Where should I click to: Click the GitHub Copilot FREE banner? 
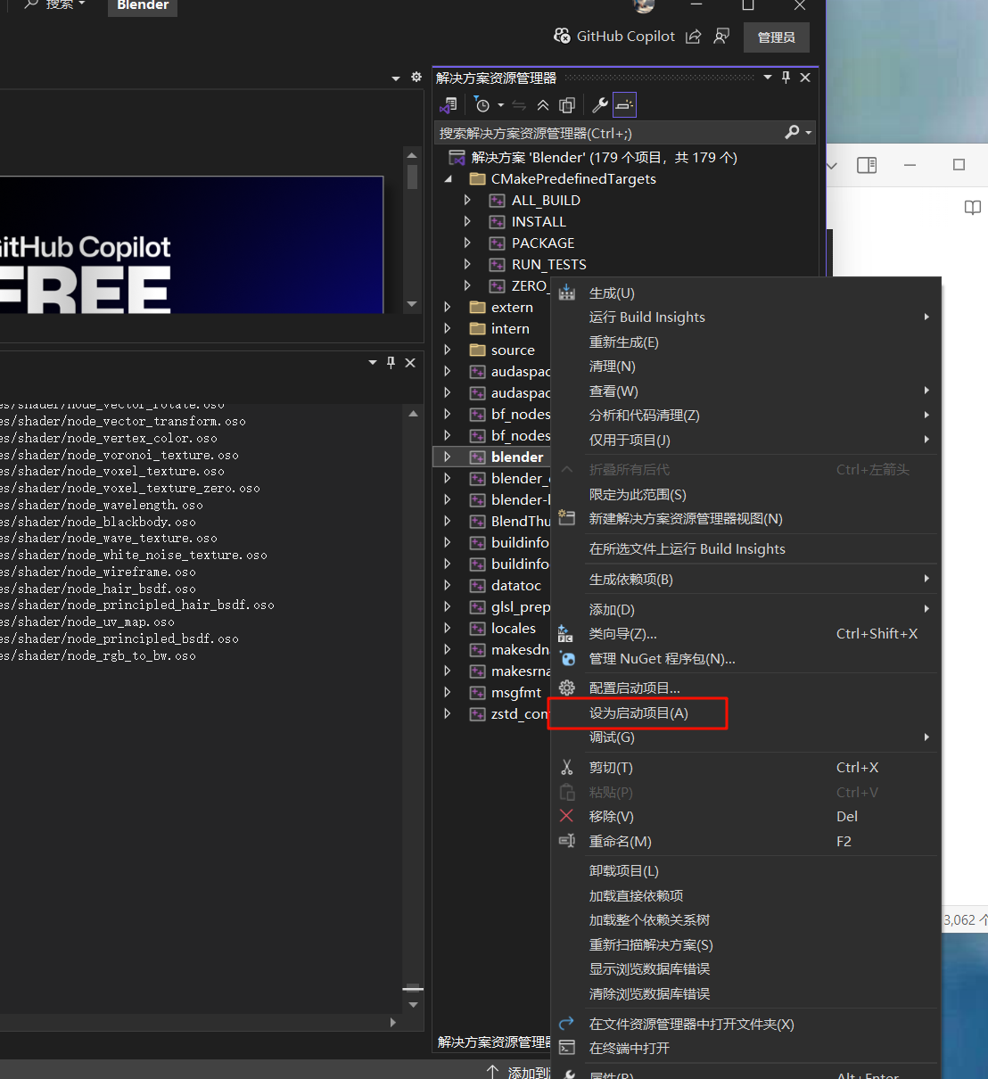click(x=192, y=244)
